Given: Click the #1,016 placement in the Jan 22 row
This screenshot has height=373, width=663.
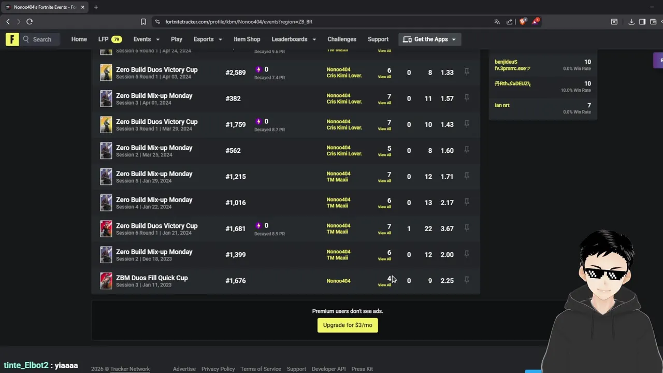Looking at the screenshot, I should [236, 203].
